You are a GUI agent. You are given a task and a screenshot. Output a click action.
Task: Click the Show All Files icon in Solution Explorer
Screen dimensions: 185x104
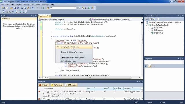[151, 19]
